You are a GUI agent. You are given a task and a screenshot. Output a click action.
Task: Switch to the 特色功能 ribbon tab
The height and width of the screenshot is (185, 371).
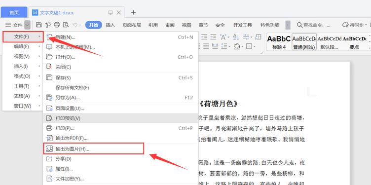270,25
